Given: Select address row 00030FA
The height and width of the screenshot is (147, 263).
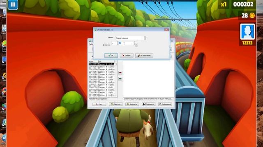Looking at the screenshot, I should (x=102, y=74).
